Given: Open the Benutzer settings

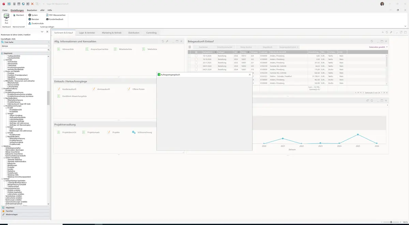Looking at the screenshot, I should click(34, 19).
